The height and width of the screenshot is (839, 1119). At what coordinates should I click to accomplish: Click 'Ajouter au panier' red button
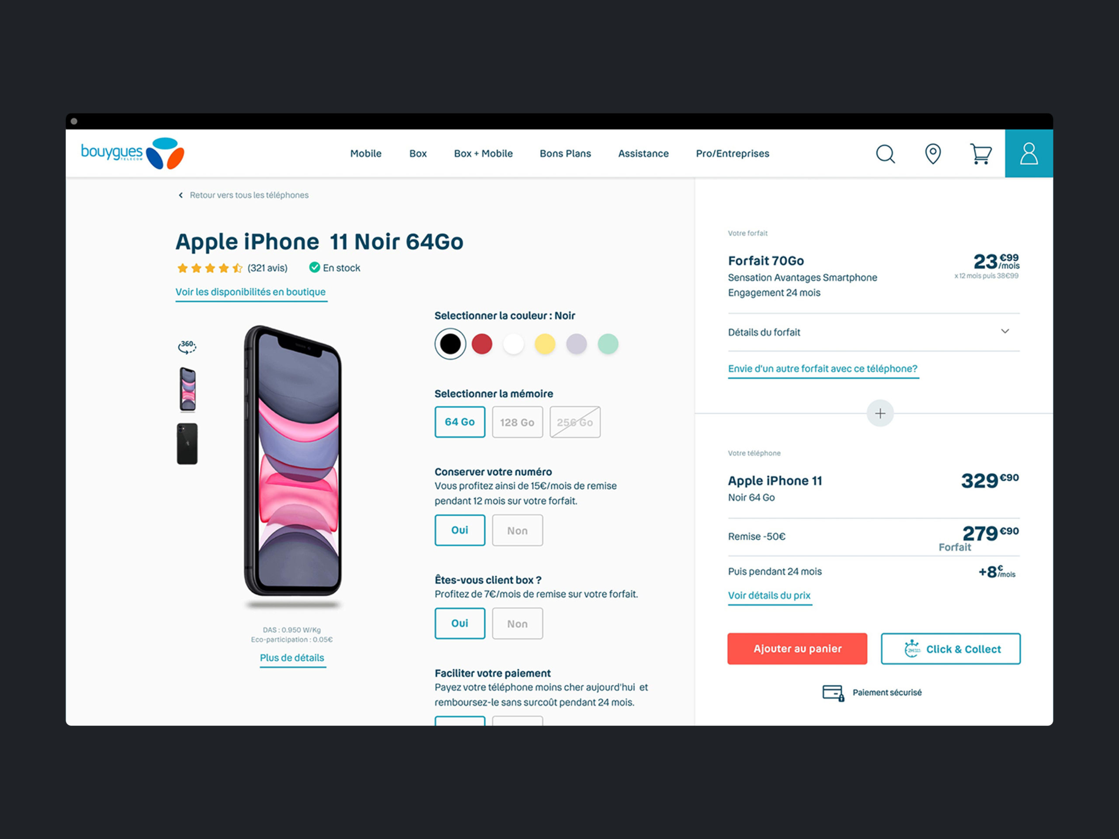[x=794, y=648]
